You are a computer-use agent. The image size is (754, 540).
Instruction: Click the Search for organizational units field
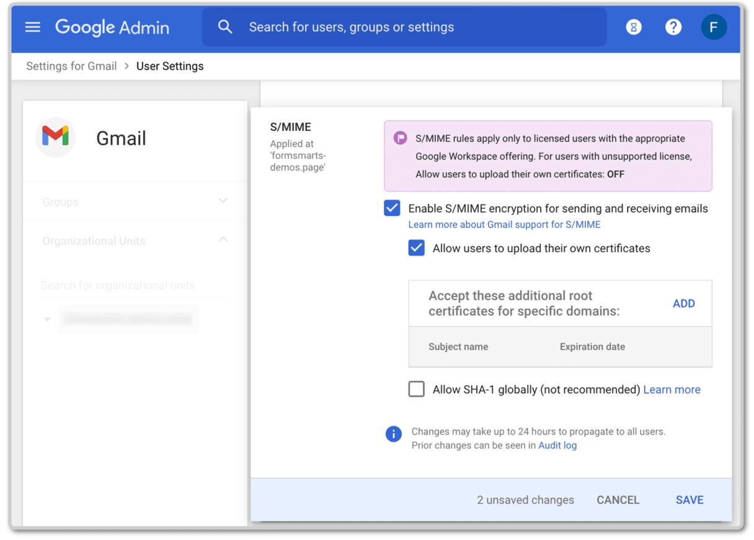point(134,285)
